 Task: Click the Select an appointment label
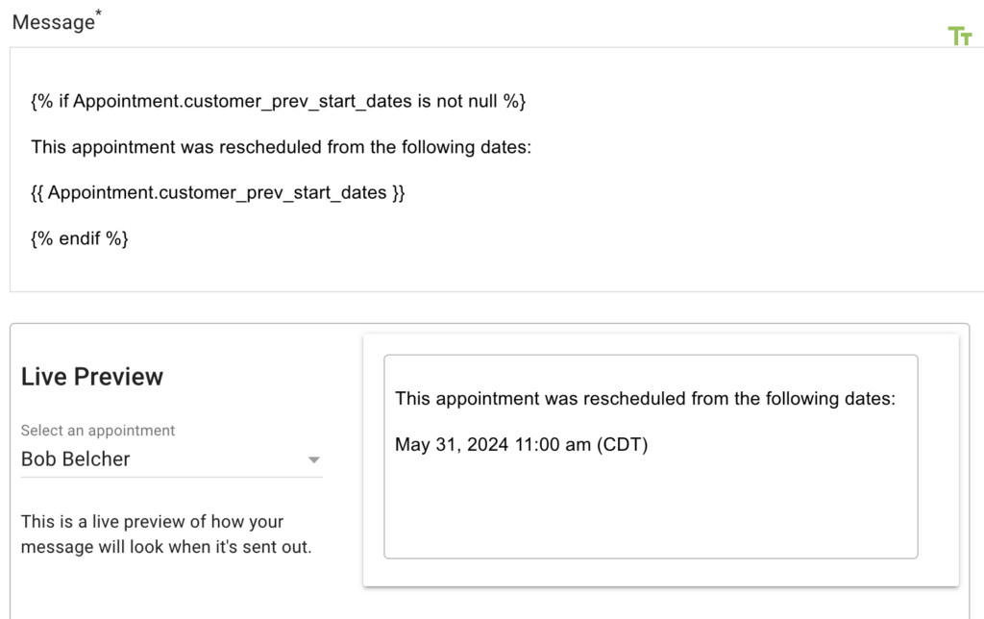click(97, 430)
